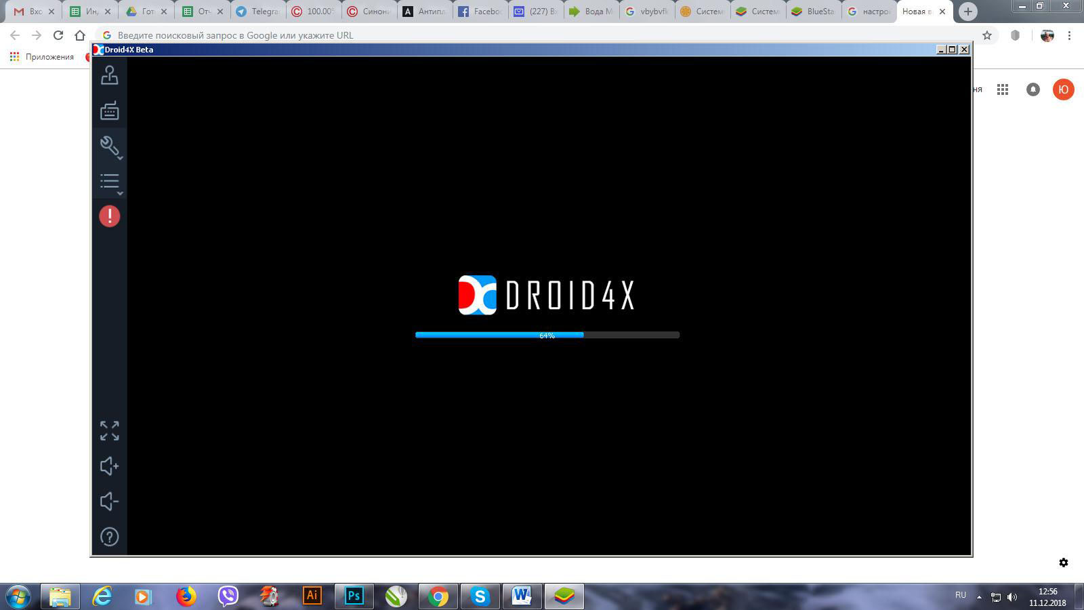The width and height of the screenshot is (1084, 610).
Task: Click the red exclamation alert icon
Action: pos(109,216)
